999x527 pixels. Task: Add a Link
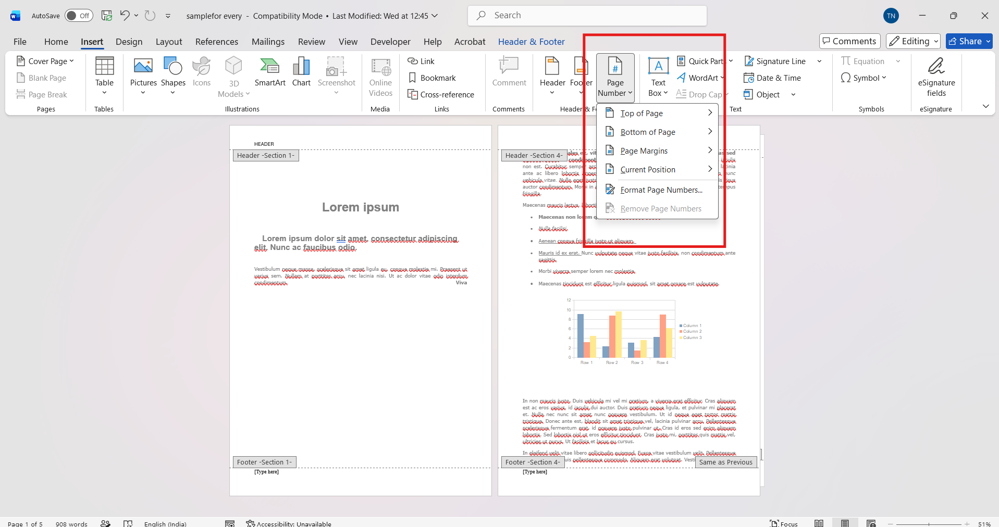coord(421,61)
